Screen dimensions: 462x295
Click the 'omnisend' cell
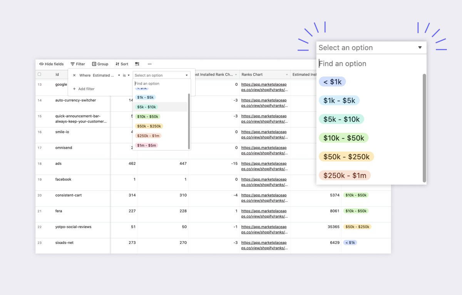(x=64, y=147)
